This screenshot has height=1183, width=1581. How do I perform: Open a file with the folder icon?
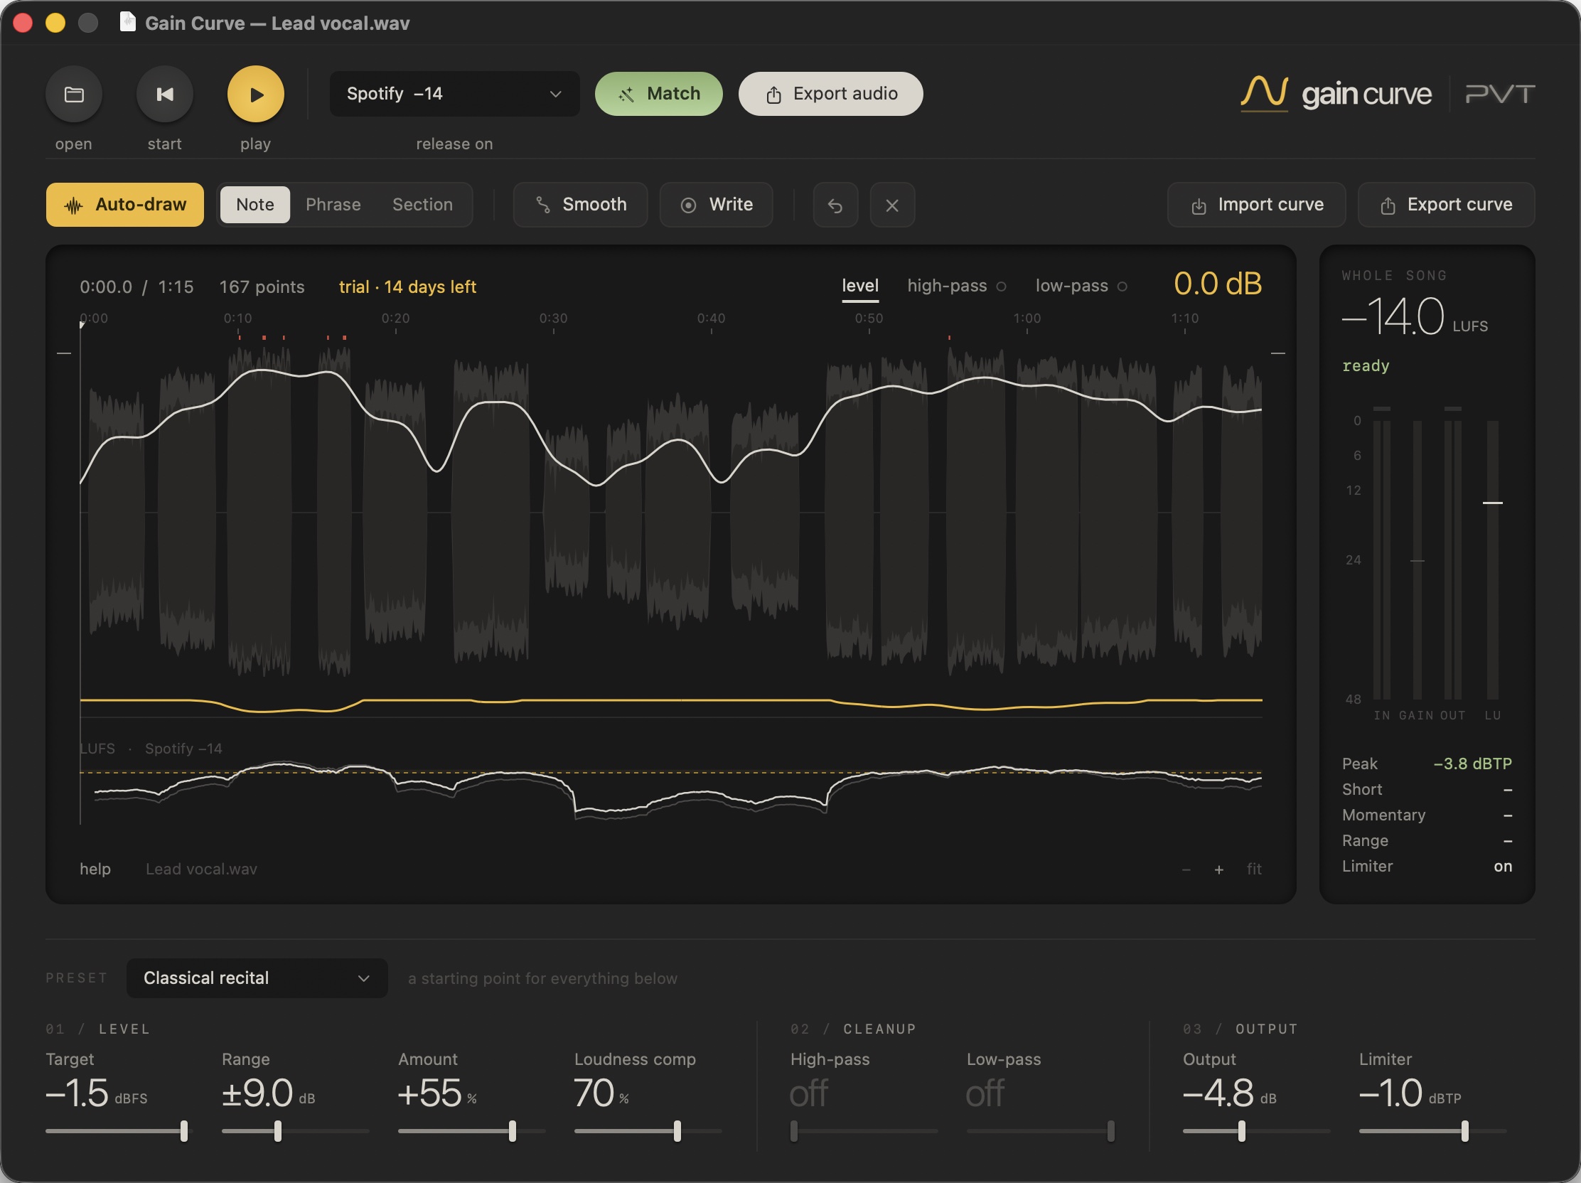(x=74, y=94)
